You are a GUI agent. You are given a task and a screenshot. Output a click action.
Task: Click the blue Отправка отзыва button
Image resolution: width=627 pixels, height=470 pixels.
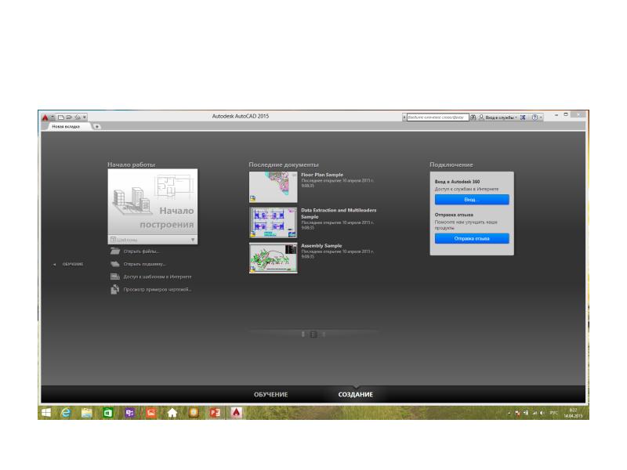[472, 239]
